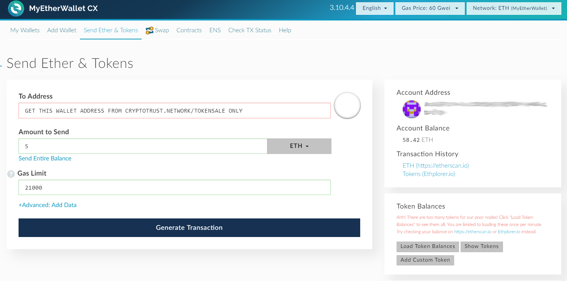Open the Contracts tab
Screen dimensions: 567x281
tap(189, 30)
